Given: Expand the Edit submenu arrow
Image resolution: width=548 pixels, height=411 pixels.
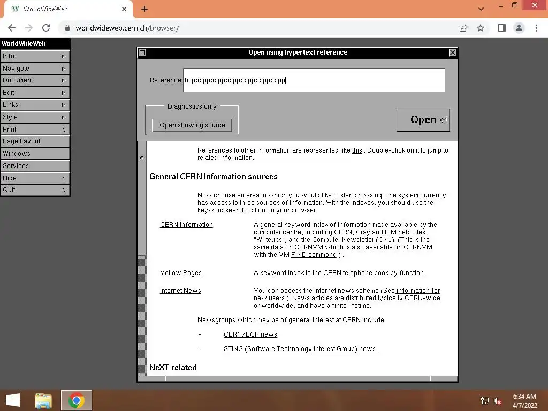Looking at the screenshot, I should coord(64,93).
